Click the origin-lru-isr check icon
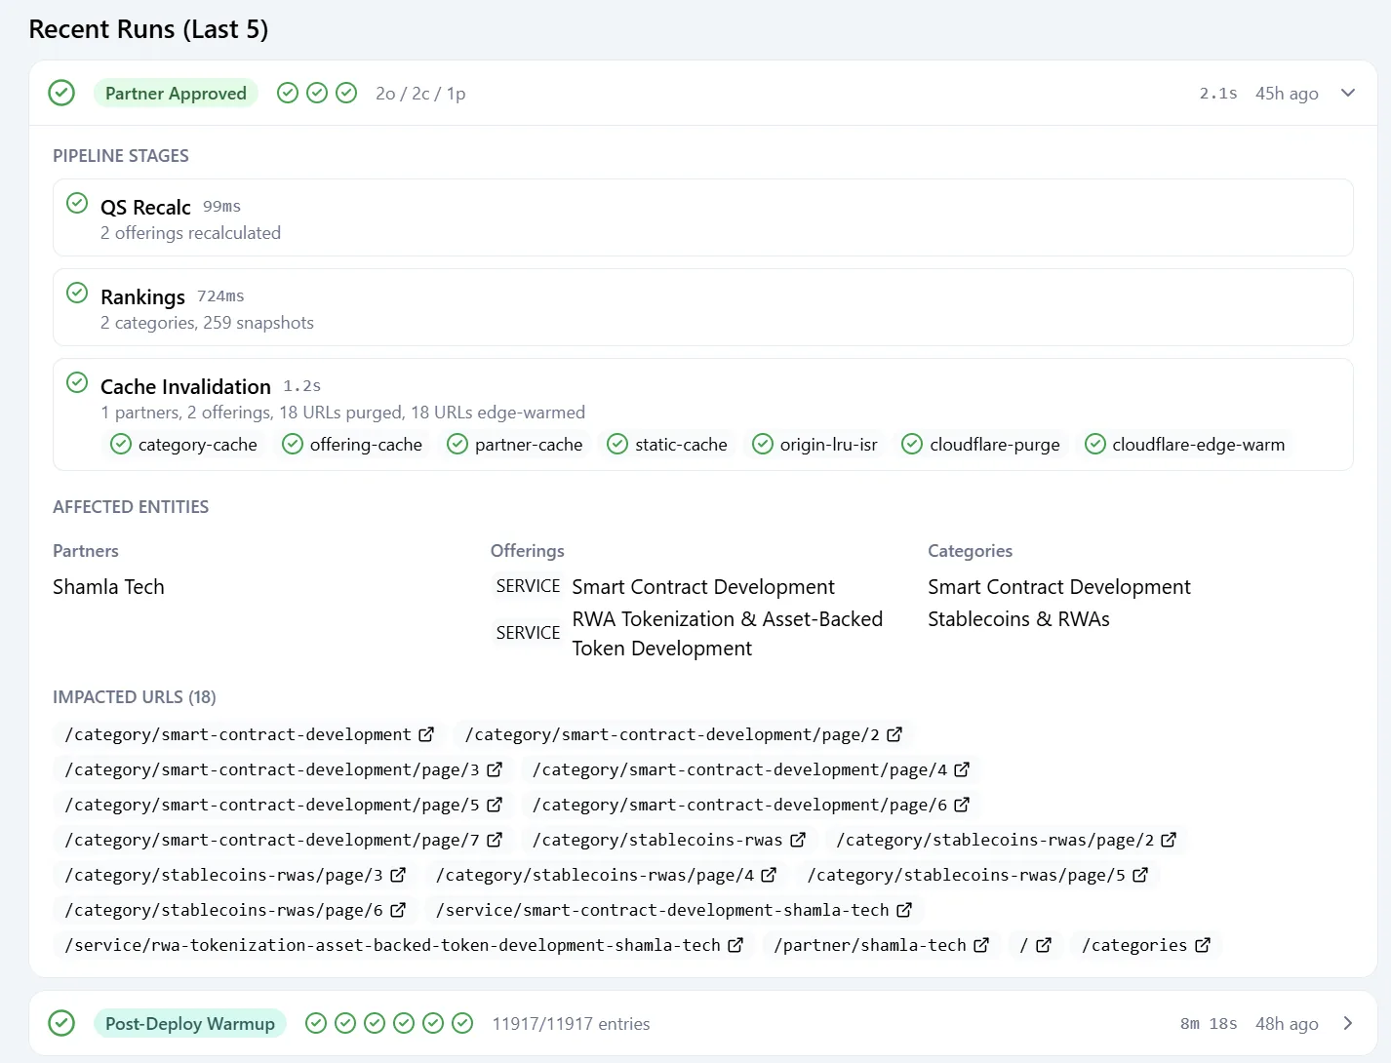1391x1063 pixels. tap(763, 444)
